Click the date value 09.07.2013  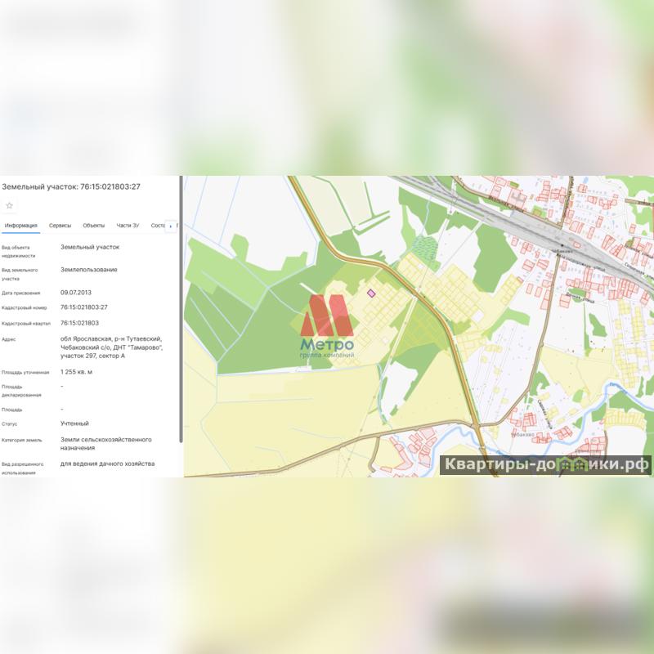click(76, 292)
